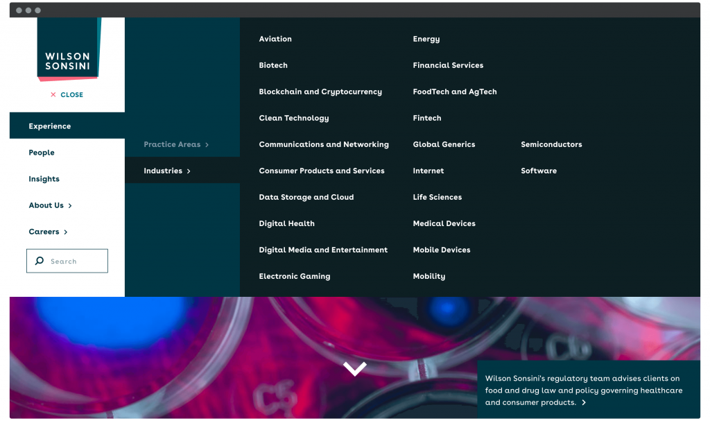Viewport: 710px width, 421px height.
Task: Open the Semiconductors link
Action: click(x=551, y=144)
